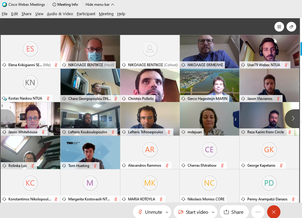The width and height of the screenshot is (302, 218).
Task: Toggle Unmute microphone button
Action: click(150, 212)
